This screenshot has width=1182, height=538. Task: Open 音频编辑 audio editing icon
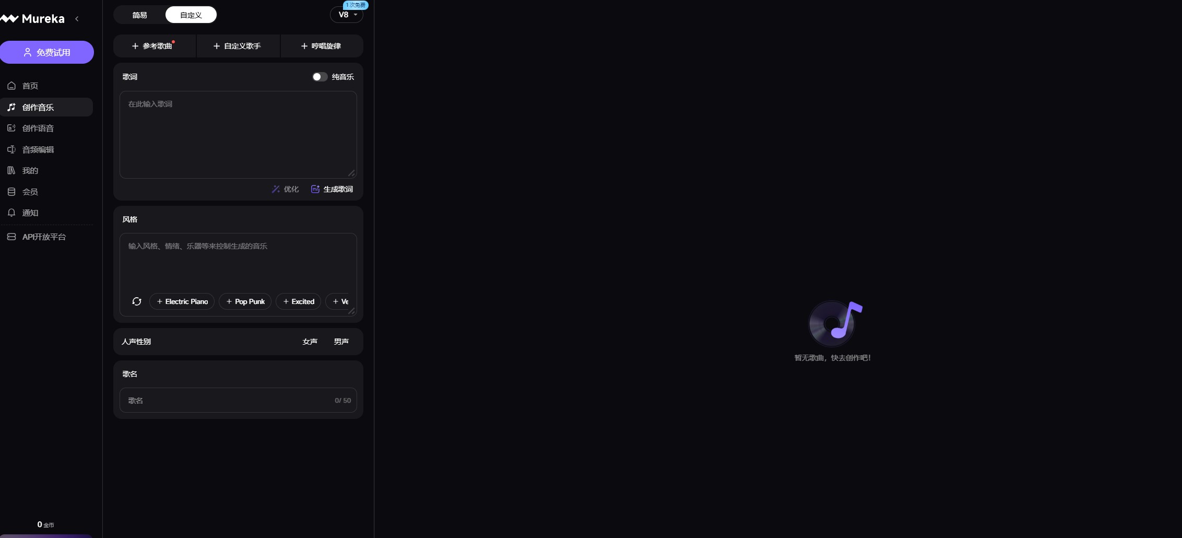(x=11, y=149)
